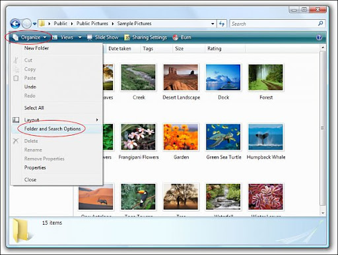This screenshot has width=338, height=255.
Task: Click the Sample Pictures breadcrumb
Action: (x=134, y=24)
